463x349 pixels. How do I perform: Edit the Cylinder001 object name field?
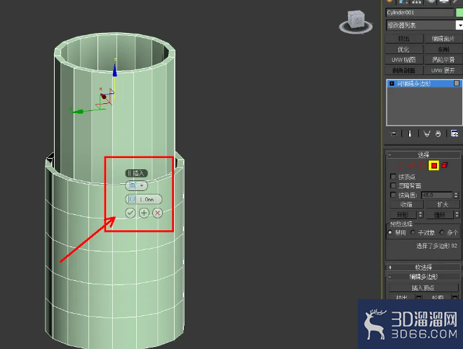pyautogui.click(x=420, y=13)
